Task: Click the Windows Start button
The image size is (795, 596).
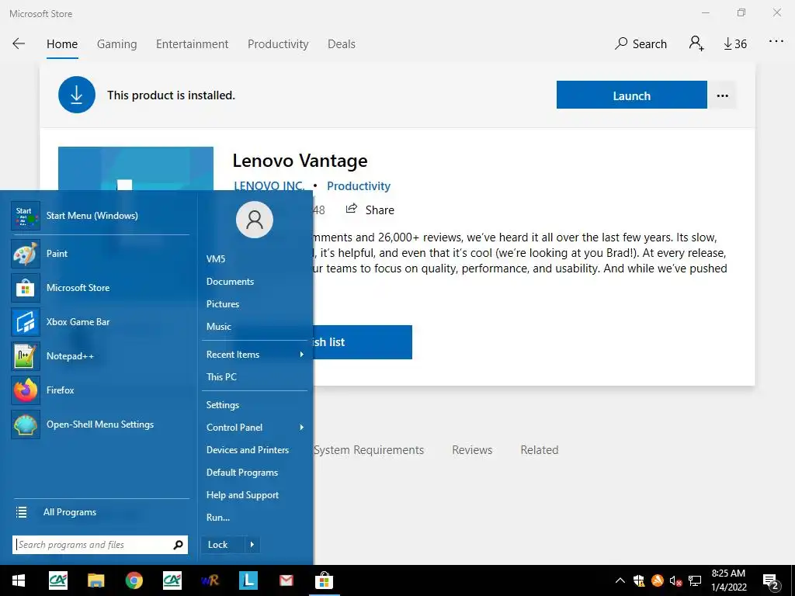Action: 19,580
